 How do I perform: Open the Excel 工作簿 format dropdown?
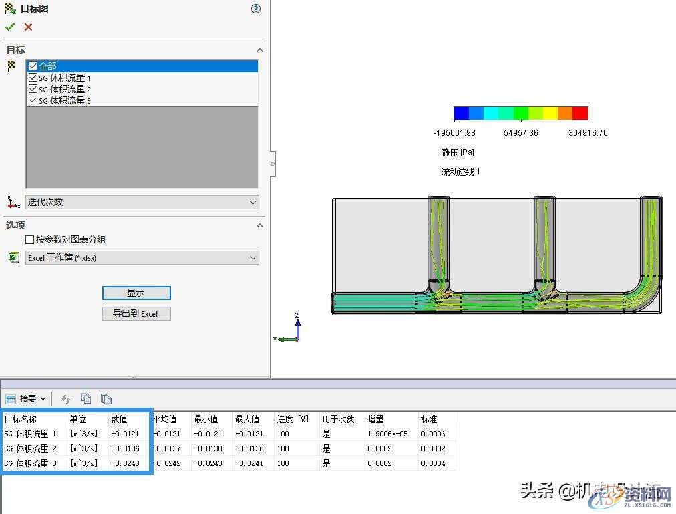click(252, 257)
